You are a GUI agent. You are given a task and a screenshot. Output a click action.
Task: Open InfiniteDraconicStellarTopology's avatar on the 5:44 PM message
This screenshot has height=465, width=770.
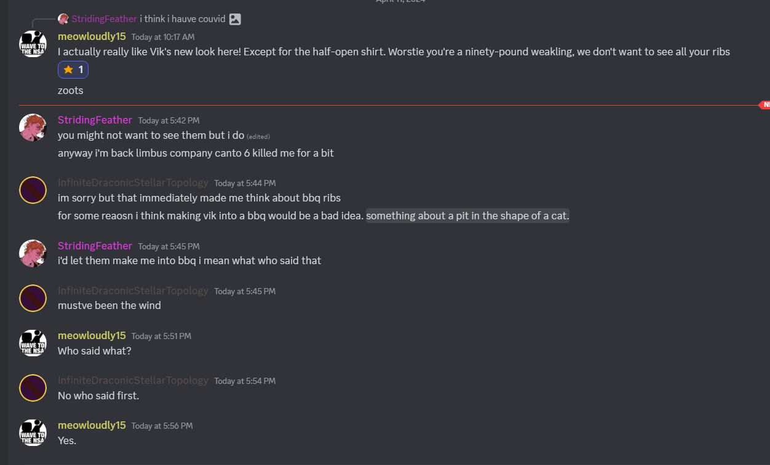[33, 190]
